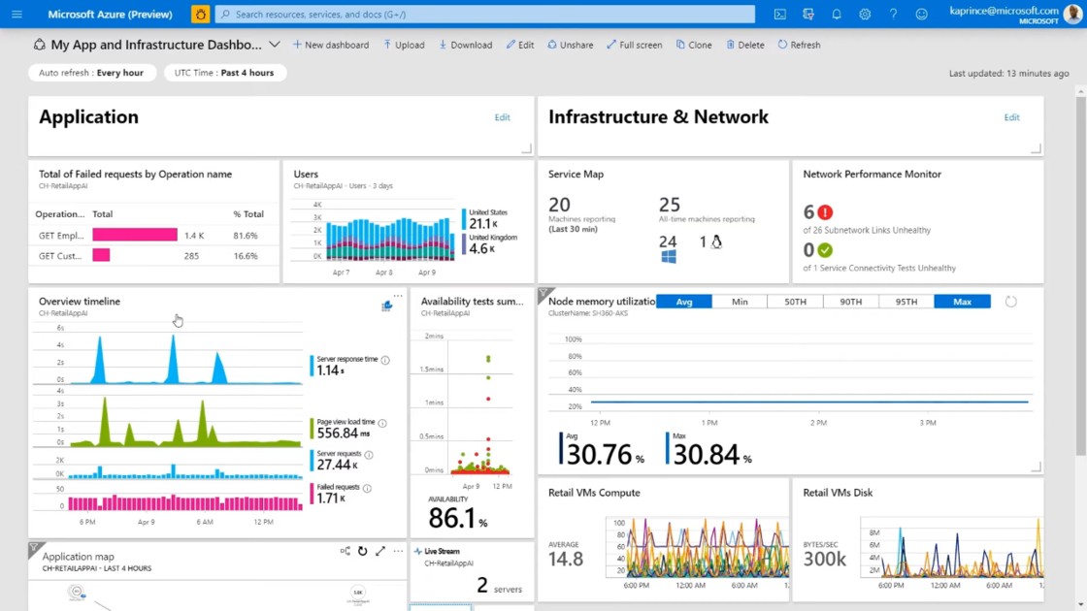Image resolution: width=1087 pixels, height=611 pixels.
Task: Click the green healthy check icon
Action: pos(825,250)
